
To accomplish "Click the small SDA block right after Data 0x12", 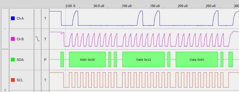I will [x=169, y=59].
